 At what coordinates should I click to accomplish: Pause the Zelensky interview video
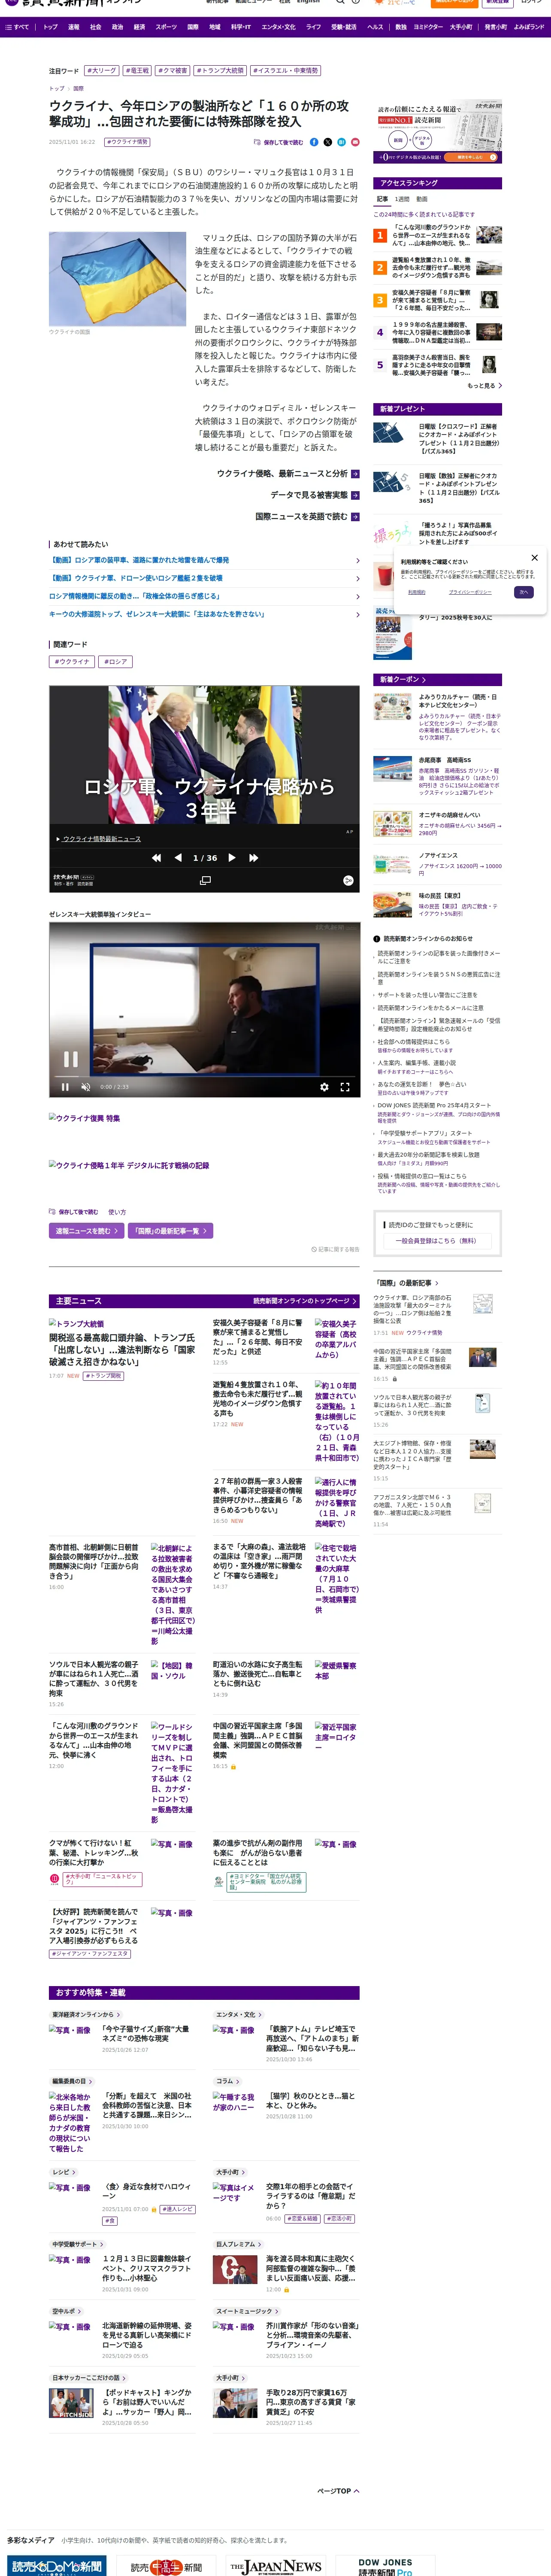65,1087
